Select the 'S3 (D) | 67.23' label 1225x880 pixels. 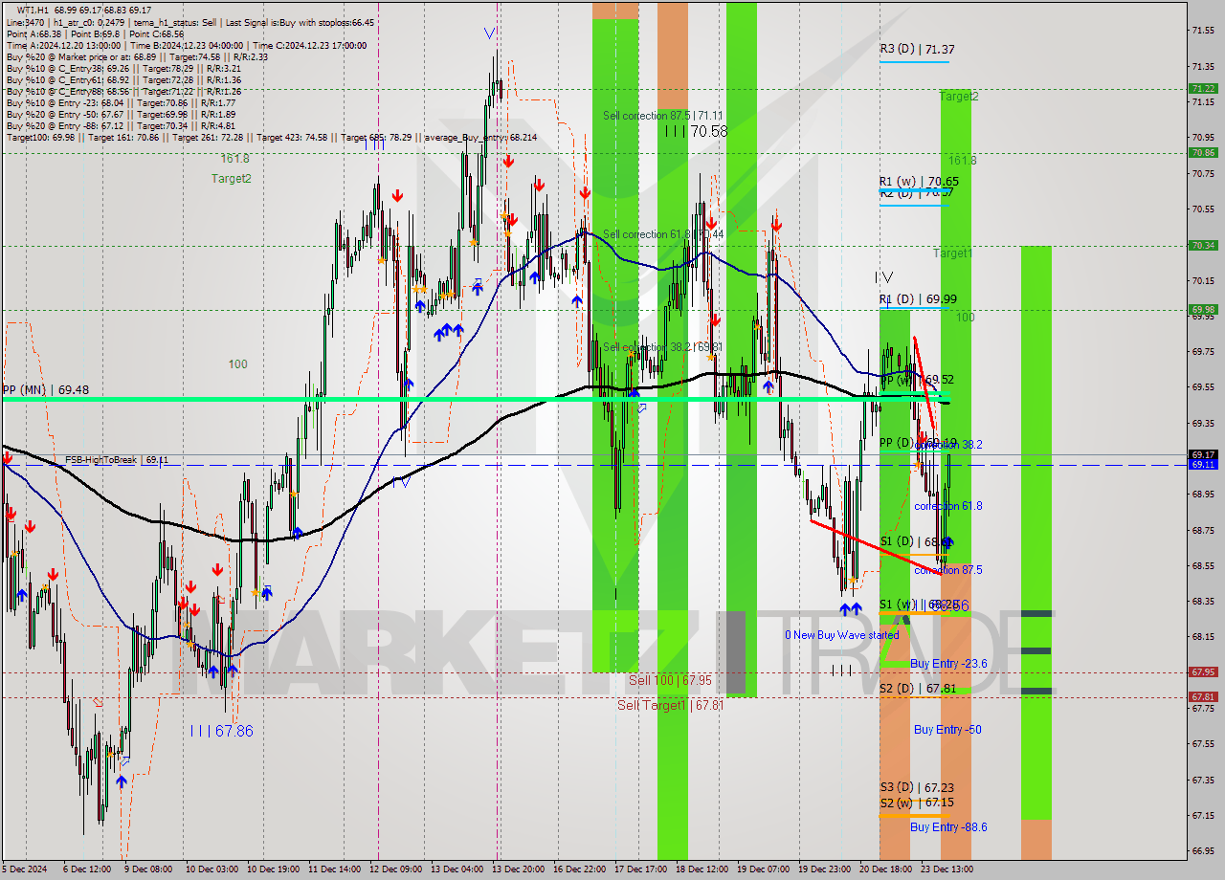917,787
